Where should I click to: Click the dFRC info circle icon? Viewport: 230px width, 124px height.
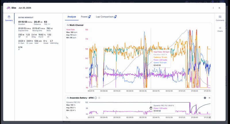click(96, 98)
